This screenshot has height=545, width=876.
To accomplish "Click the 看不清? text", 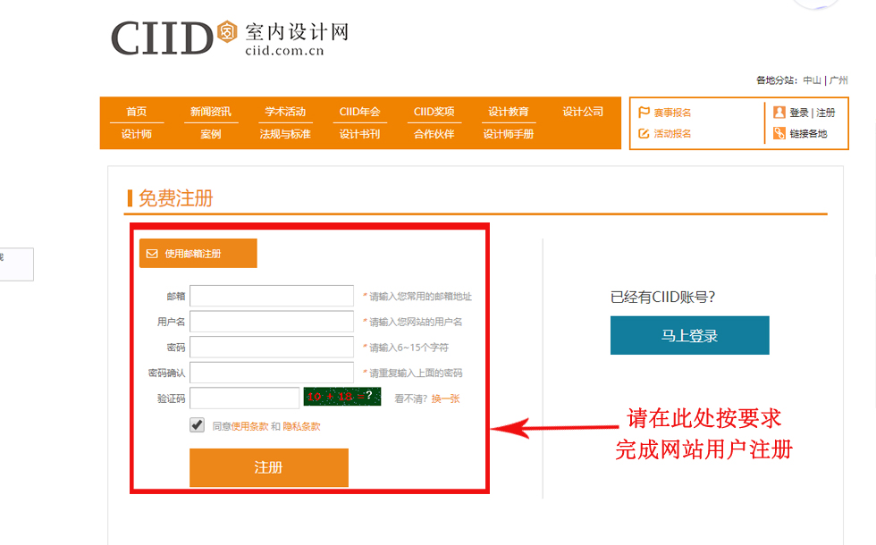I will (410, 398).
